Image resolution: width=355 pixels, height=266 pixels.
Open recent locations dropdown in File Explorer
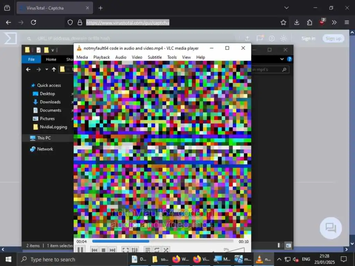(x=47, y=69)
